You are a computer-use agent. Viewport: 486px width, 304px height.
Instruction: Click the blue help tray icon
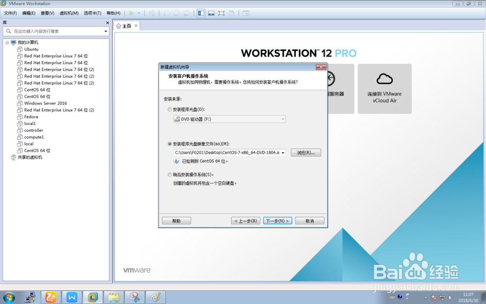click(400, 297)
